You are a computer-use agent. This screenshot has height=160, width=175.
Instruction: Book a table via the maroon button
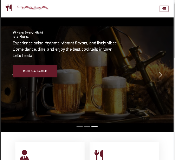(x=35, y=71)
